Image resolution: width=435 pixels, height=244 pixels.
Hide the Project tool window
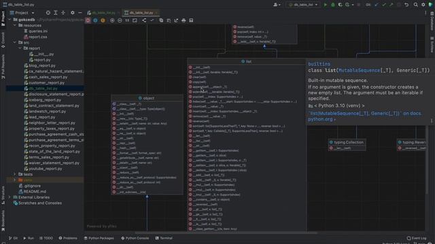click(x=80, y=13)
